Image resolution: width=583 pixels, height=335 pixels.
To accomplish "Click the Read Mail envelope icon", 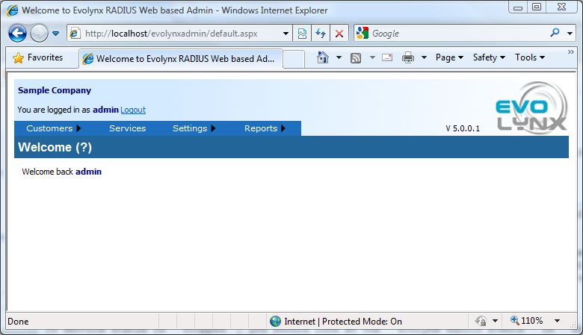I will [387, 57].
